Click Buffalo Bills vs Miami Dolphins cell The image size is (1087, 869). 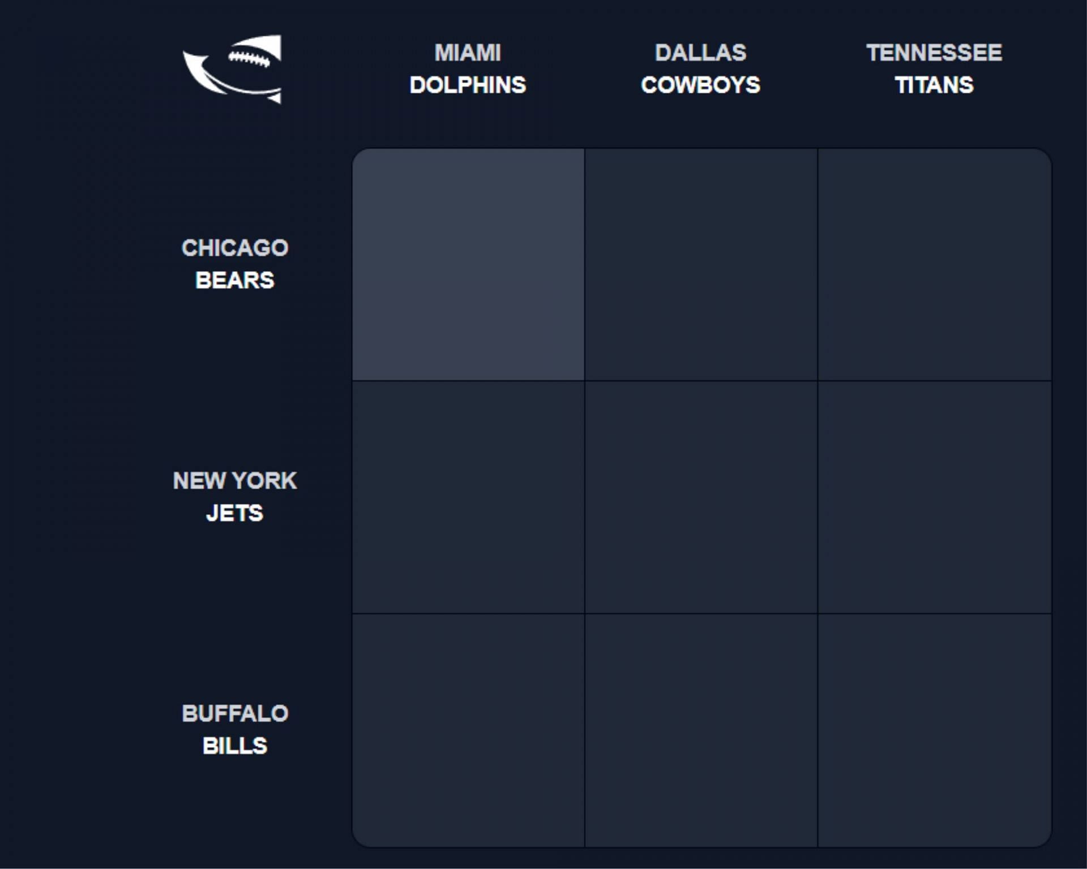click(468, 729)
